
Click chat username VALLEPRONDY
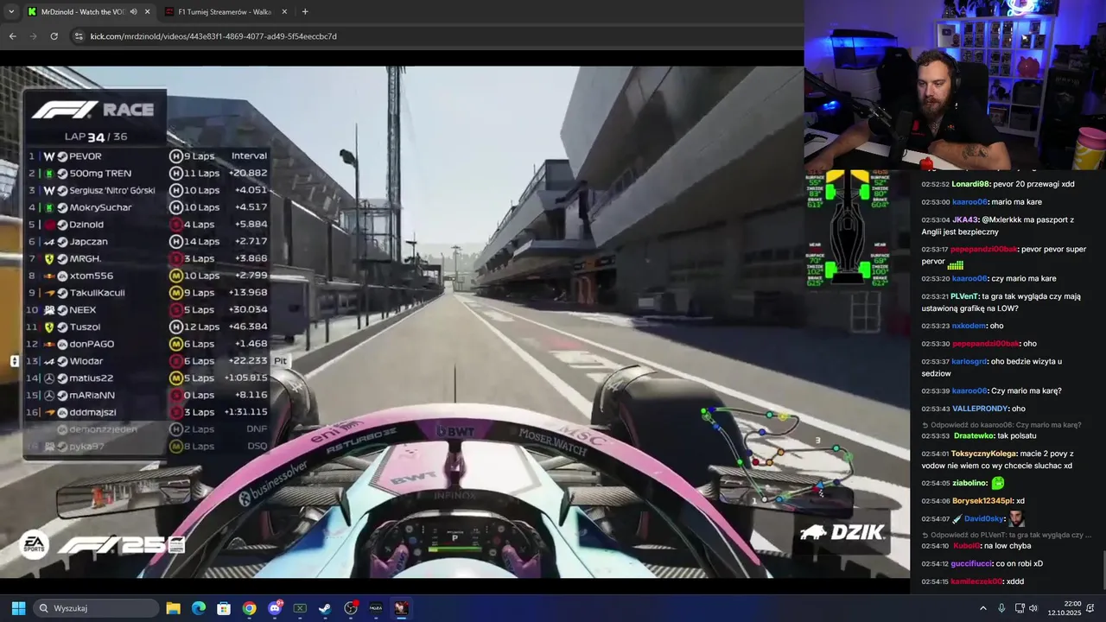980,409
